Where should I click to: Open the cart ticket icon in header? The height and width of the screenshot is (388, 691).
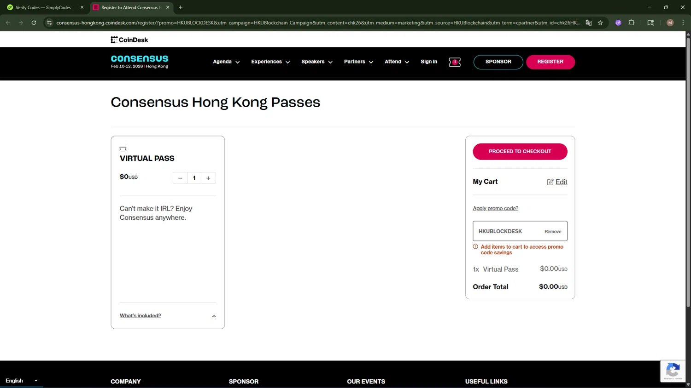tap(455, 62)
